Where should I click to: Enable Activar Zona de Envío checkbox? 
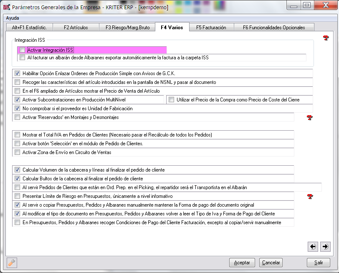(x=18, y=152)
